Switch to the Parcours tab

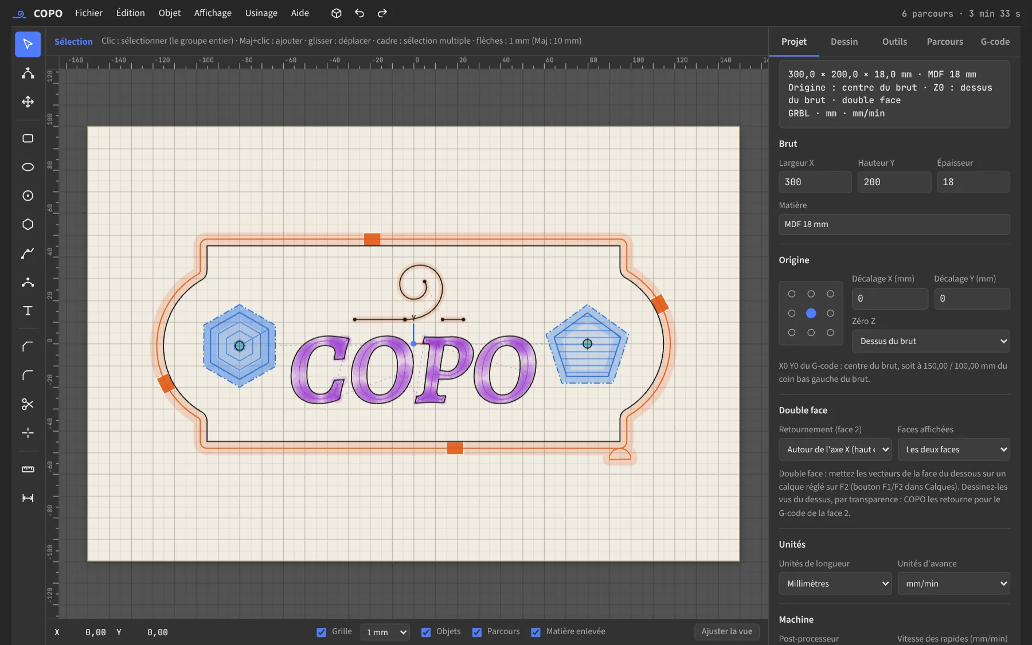click(x=945, y=42)
